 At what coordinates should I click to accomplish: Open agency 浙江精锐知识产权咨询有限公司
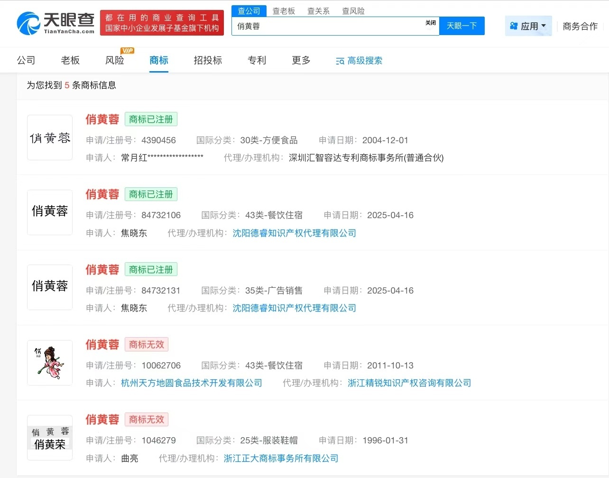coord(409,383)
